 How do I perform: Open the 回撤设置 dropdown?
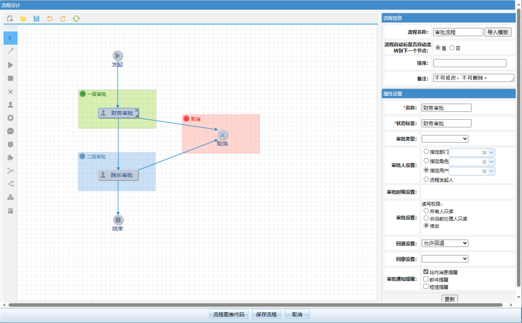click(445, 259)
